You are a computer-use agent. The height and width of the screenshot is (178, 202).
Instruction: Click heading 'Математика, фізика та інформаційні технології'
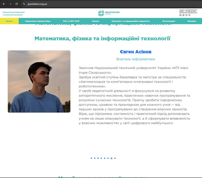tap(103, 38)
